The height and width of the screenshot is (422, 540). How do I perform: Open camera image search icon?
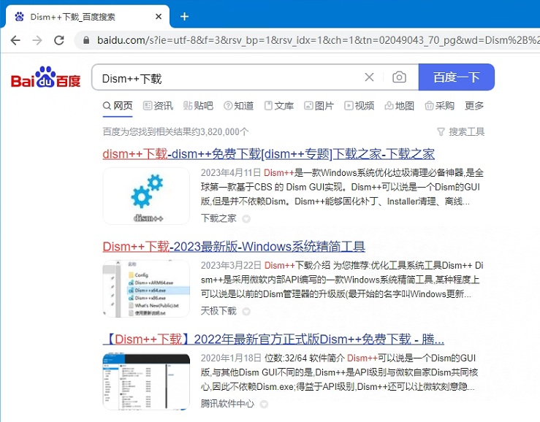[399, 77]
